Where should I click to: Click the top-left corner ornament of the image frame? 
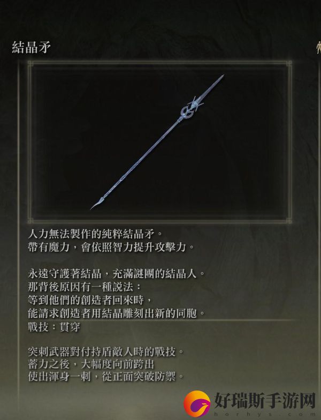pos(30,64)
